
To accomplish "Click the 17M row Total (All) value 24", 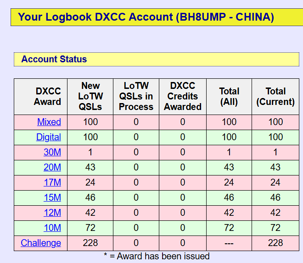I will [229, 182].
